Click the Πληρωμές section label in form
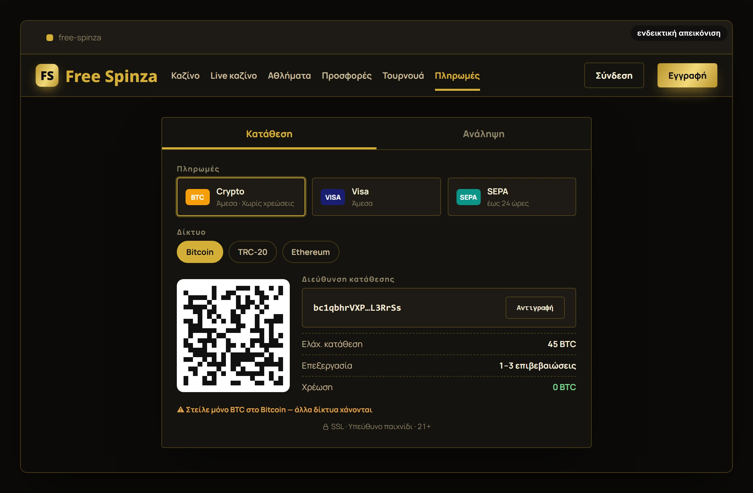 pos(198,169)
